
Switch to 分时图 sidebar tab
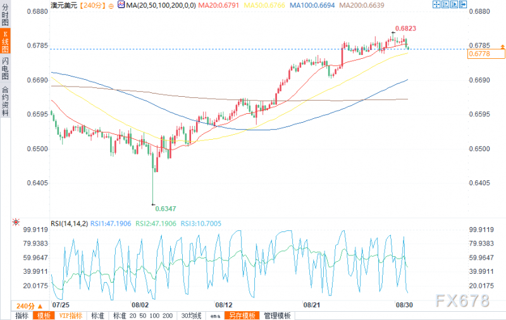pyautogui.click(x=5, y=15)
